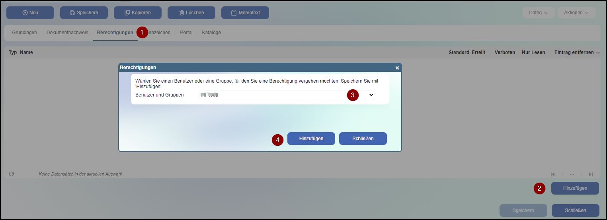Open the Portal tab
This screenshot has width=607, height=220.
(x=187, y=33)
